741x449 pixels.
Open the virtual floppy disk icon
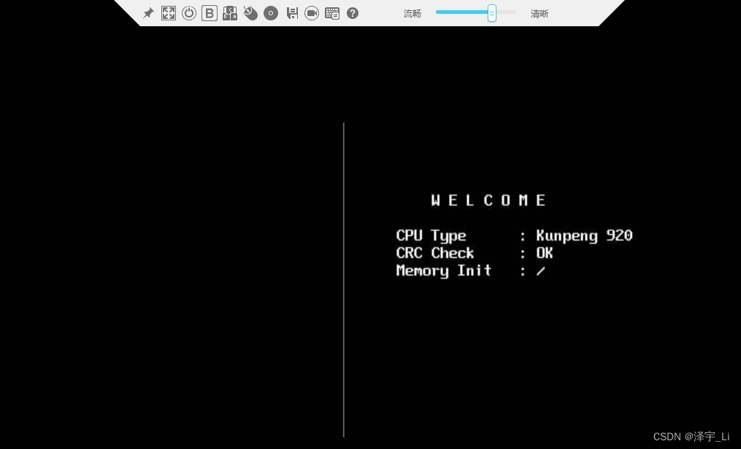tap(292, 13)
